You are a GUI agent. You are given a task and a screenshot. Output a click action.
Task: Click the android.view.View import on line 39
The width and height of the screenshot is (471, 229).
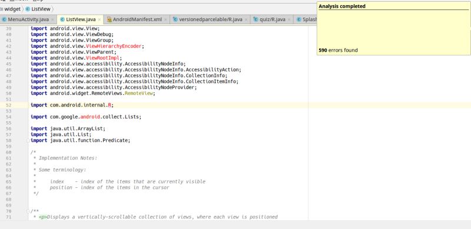(65, 28)
